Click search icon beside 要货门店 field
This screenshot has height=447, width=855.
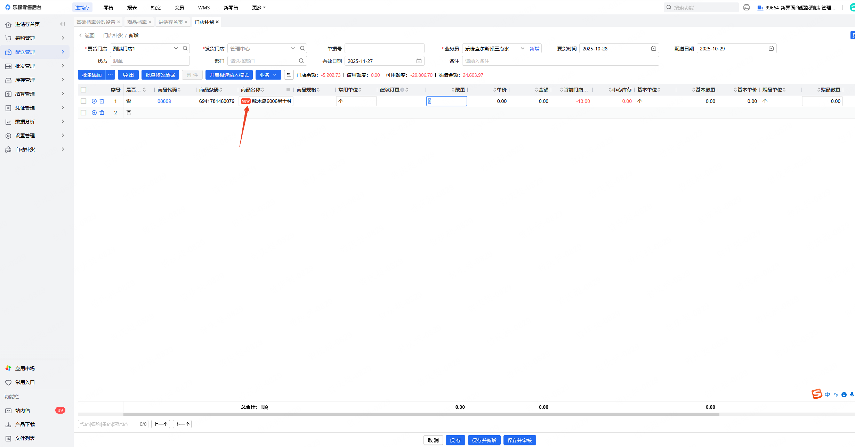click(x=185, y=48)
